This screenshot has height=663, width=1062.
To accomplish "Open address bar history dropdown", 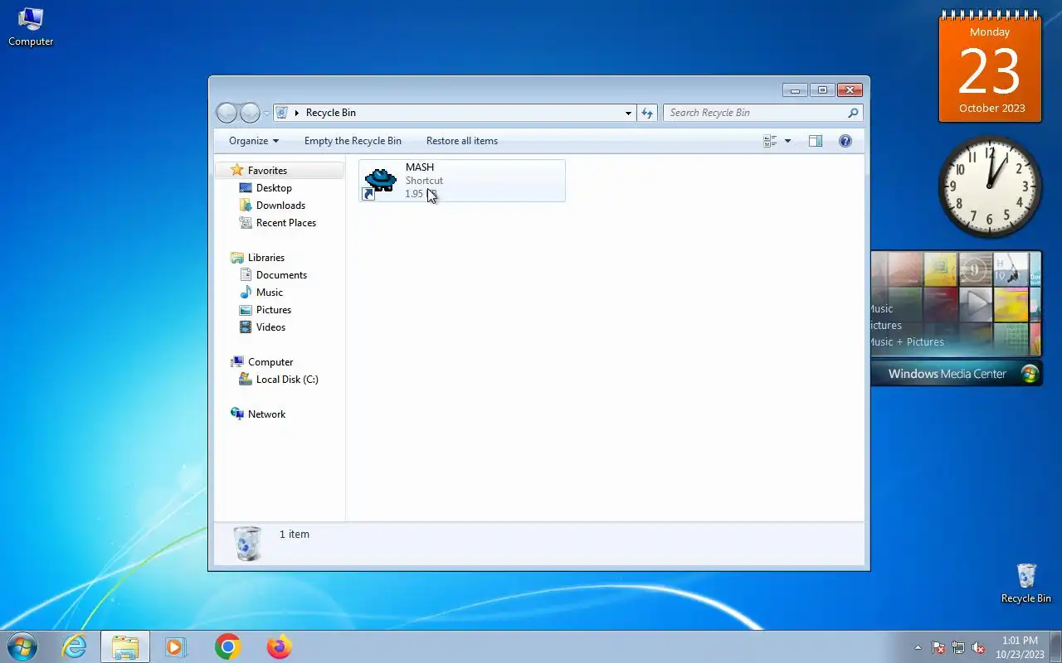I will coord(628,113).
